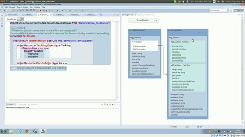Minimize the Console panel
The height and width of the screenshot is (137, 245).
tap(115, 105)
